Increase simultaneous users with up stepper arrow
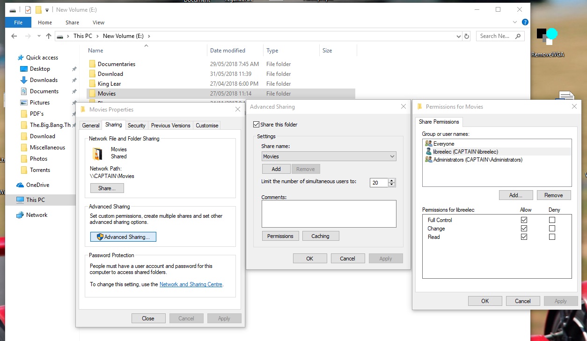The height and width of the screenshot is (341, 587). coord(392,180)
